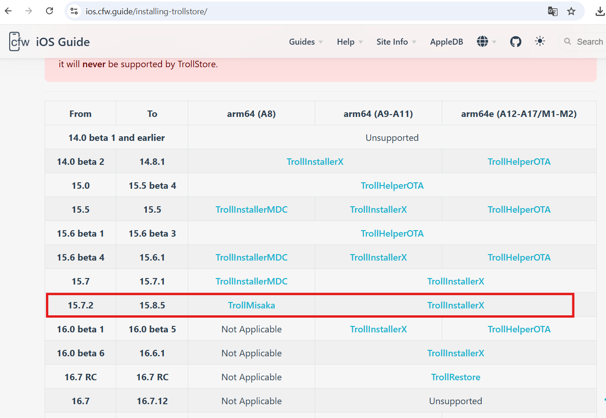Open TrollInstallerX link in 15.7.2 row
The height and width of the screenshot is (418, 606).
(456, 305)
